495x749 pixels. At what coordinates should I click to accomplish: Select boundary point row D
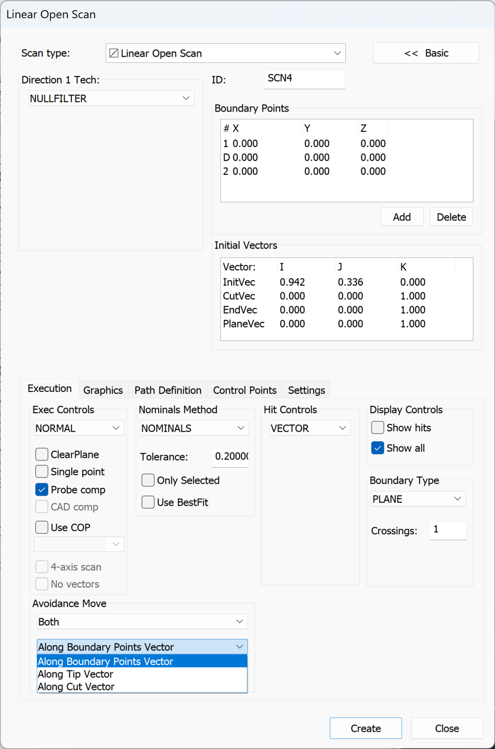click(x=304, y=157)
